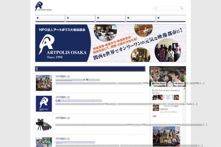Click Facebook widget scrollbar up arrow

[185, 88]
